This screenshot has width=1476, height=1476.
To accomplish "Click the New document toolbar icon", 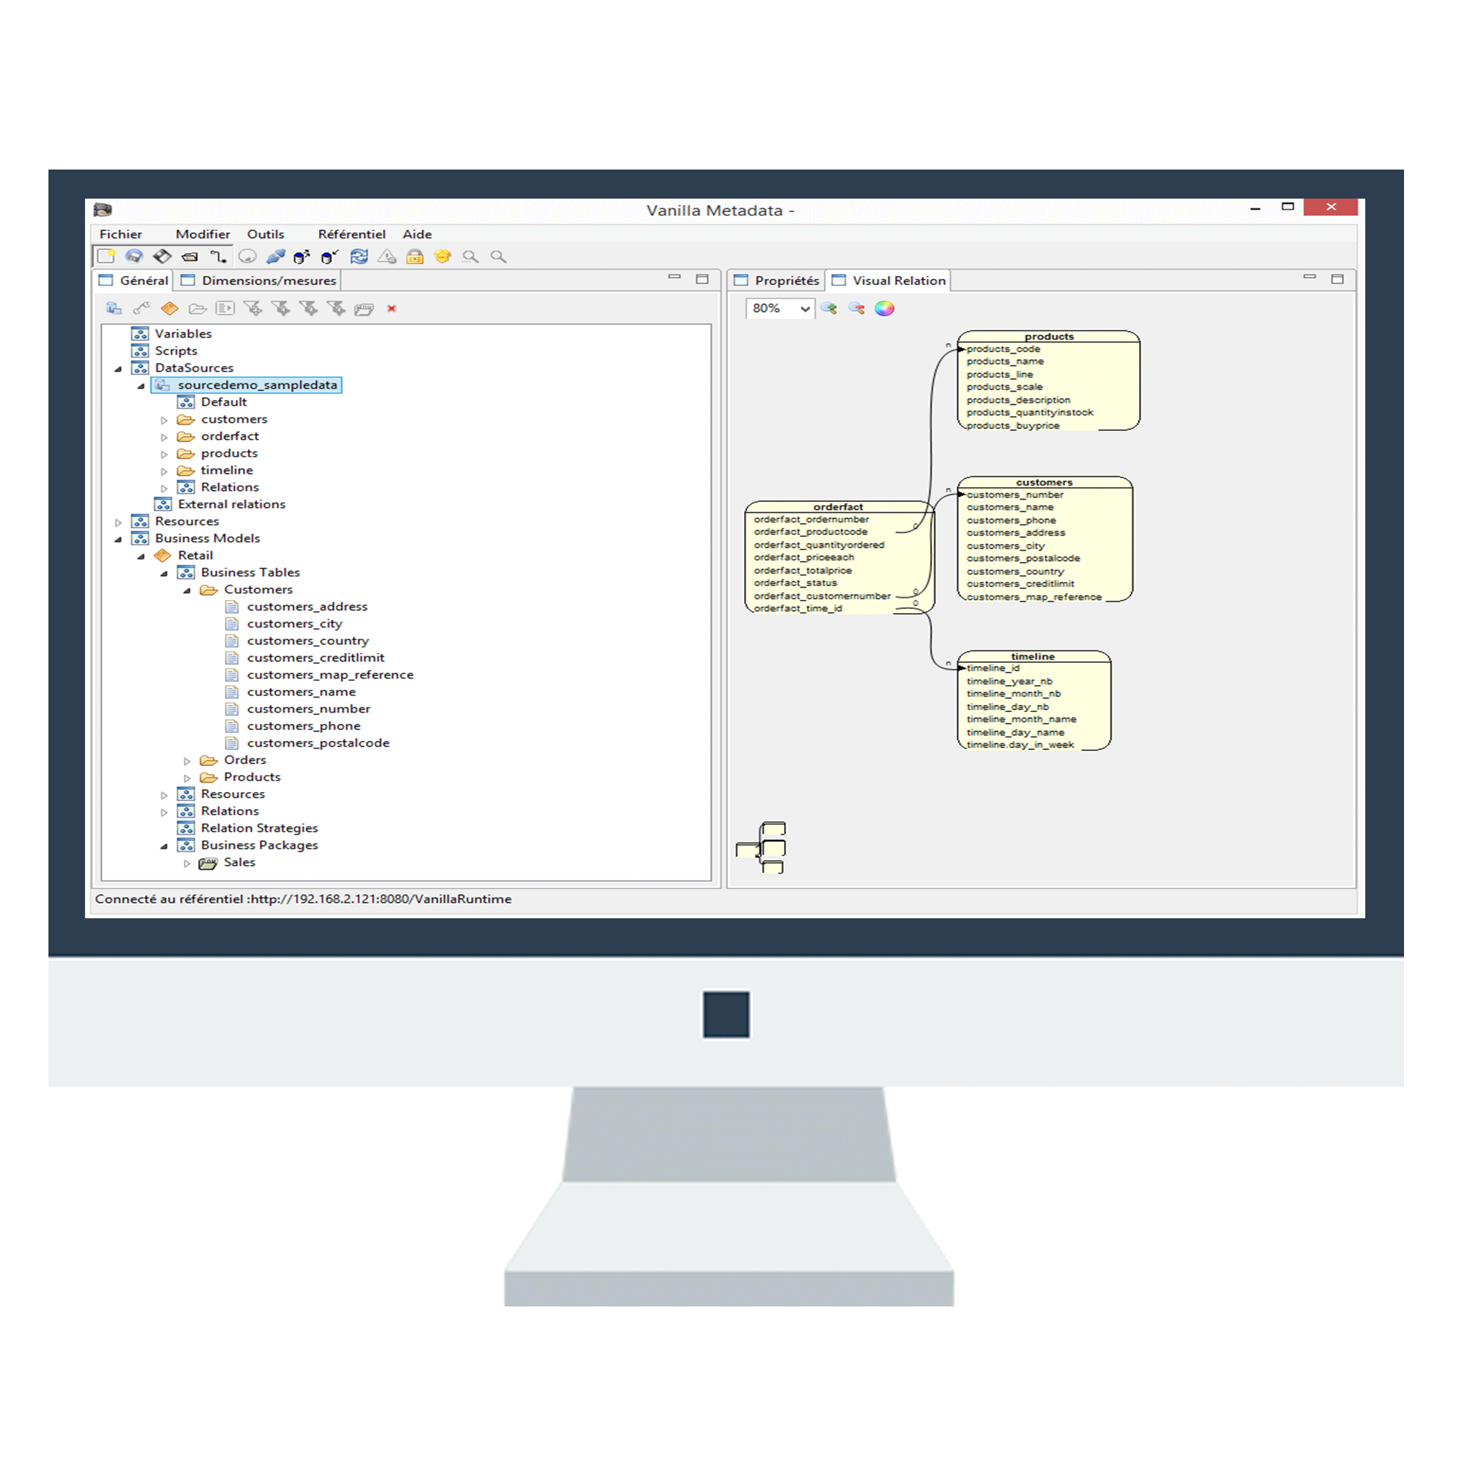I will pos(106,257).
